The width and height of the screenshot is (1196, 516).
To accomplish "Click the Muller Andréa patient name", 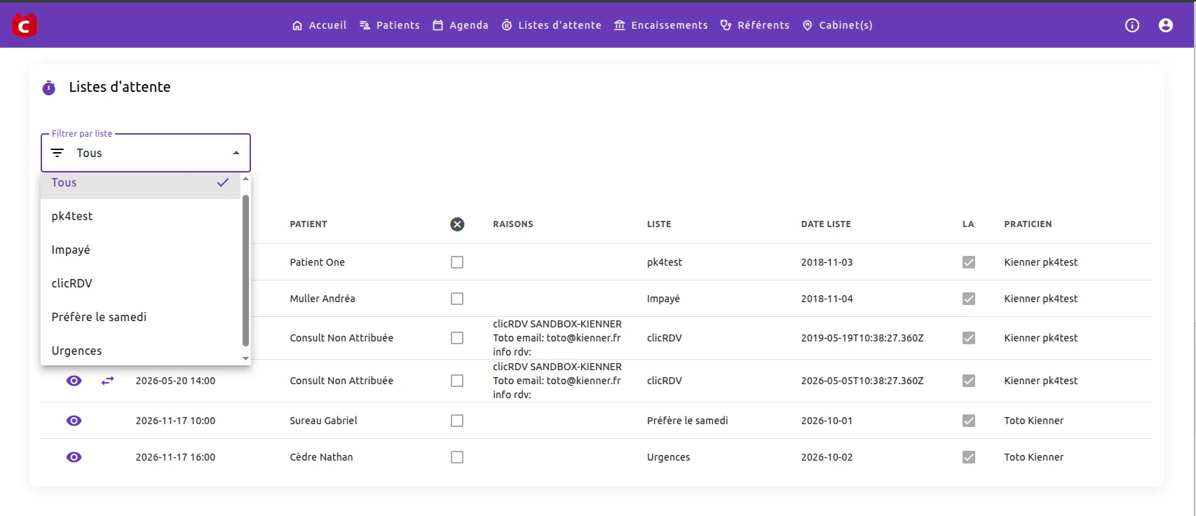I will point(322,299).
